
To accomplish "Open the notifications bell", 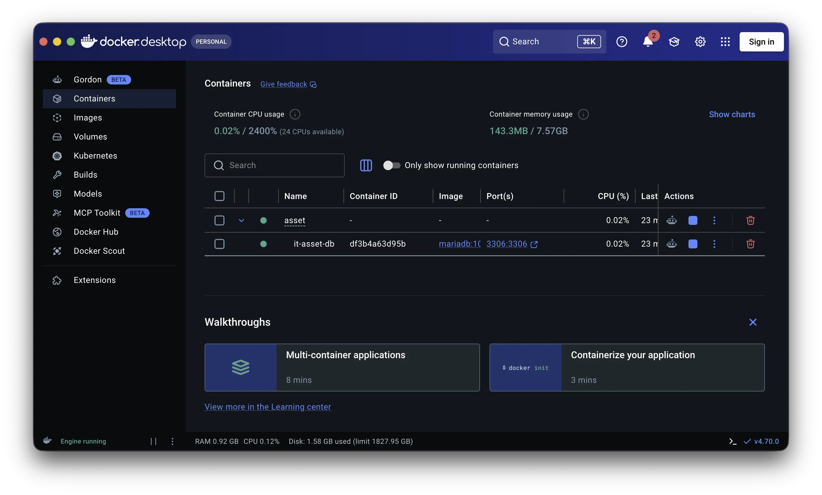I will [649, 41].
